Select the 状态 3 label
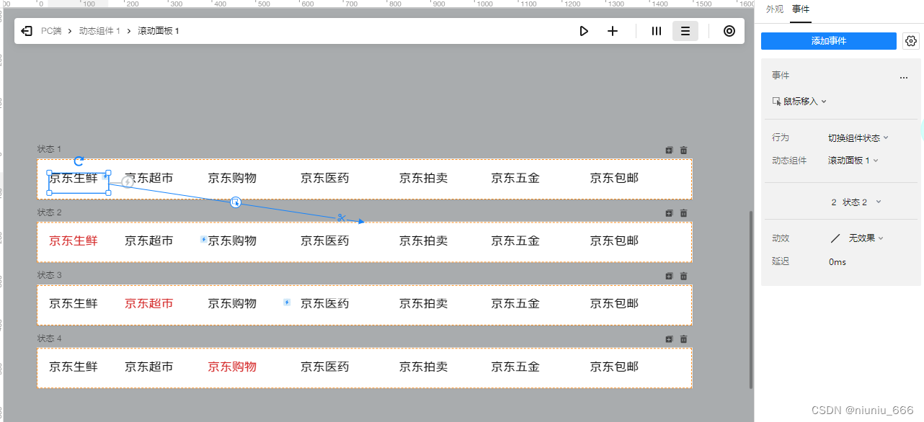924x422 pixels. tap(50, 275)
